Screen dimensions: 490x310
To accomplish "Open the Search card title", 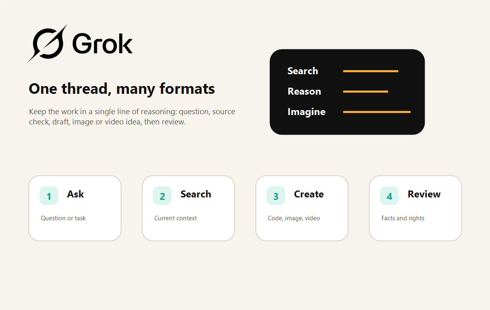I will 196,194.
